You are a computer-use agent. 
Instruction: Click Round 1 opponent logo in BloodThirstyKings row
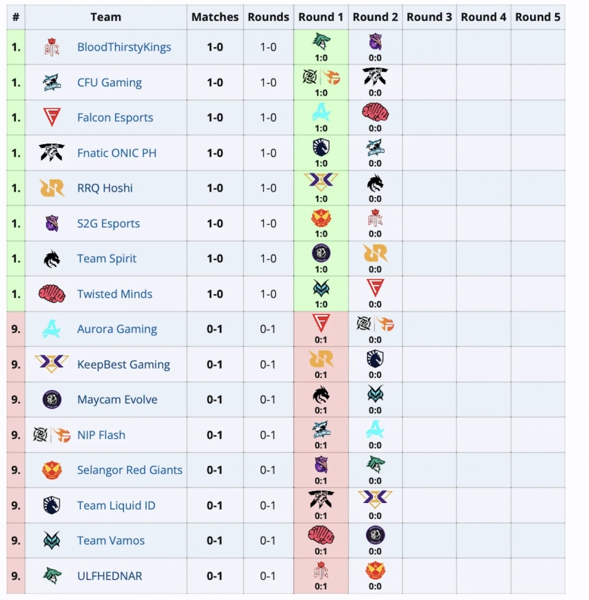[321, 40]
